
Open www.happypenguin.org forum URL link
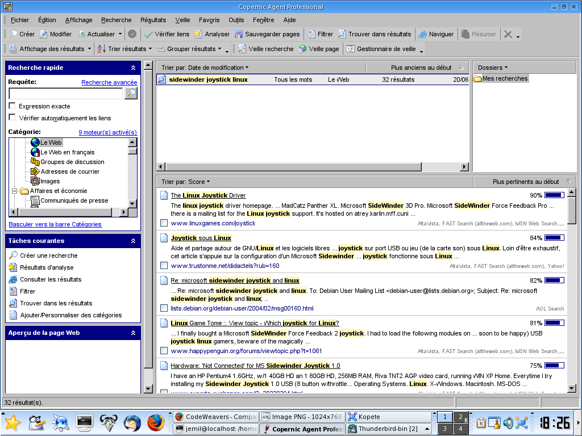point(246,351)
